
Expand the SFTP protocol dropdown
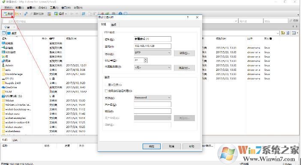coord(152,52)
